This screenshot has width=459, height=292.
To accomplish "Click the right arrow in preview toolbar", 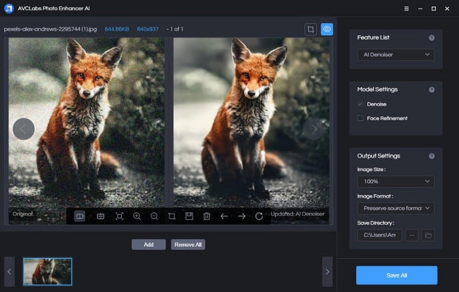I will (x=242, y=216).
